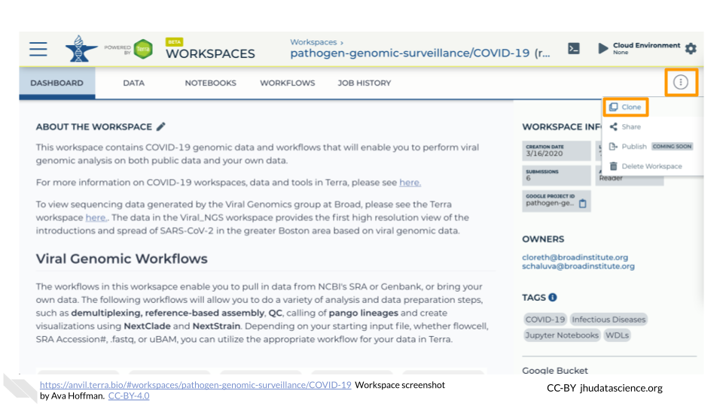723x406 pixels.
Task: Click owner cloreth@broadinstitute.org email
Action: click(x=575, y=257)
